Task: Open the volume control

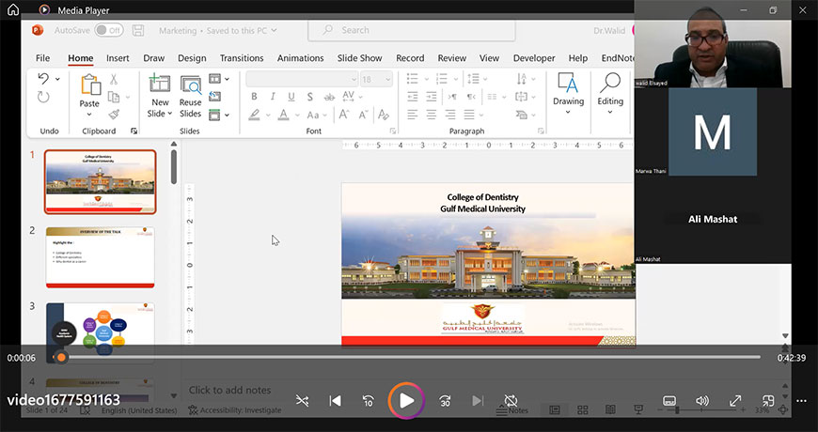Action: [x=702, y=401]
